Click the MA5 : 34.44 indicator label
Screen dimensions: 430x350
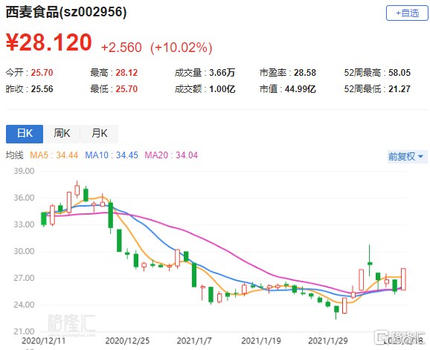point(54,155)
